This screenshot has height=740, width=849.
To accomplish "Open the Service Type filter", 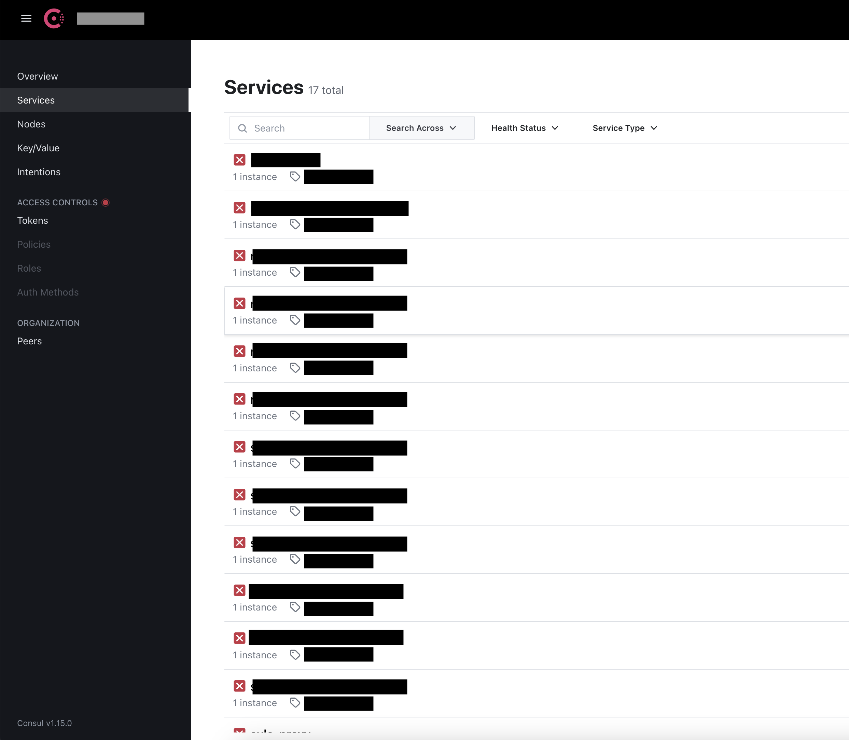I will pos(624,128).
